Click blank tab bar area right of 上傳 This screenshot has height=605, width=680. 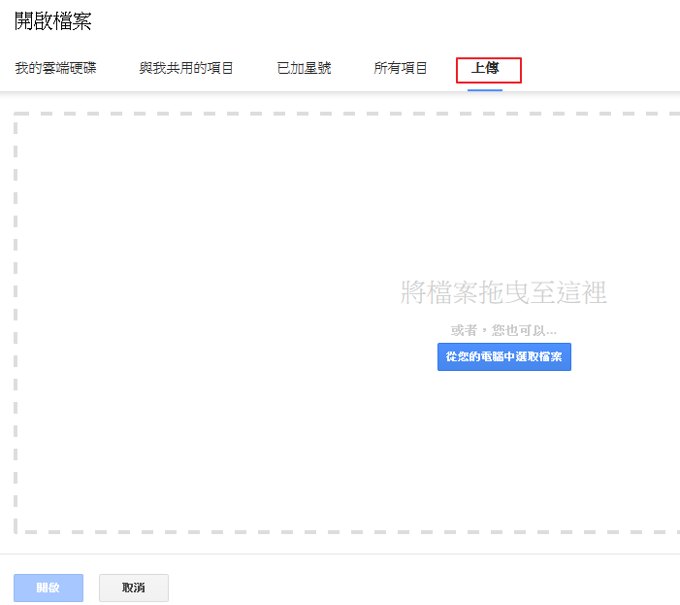pos(601,68)
